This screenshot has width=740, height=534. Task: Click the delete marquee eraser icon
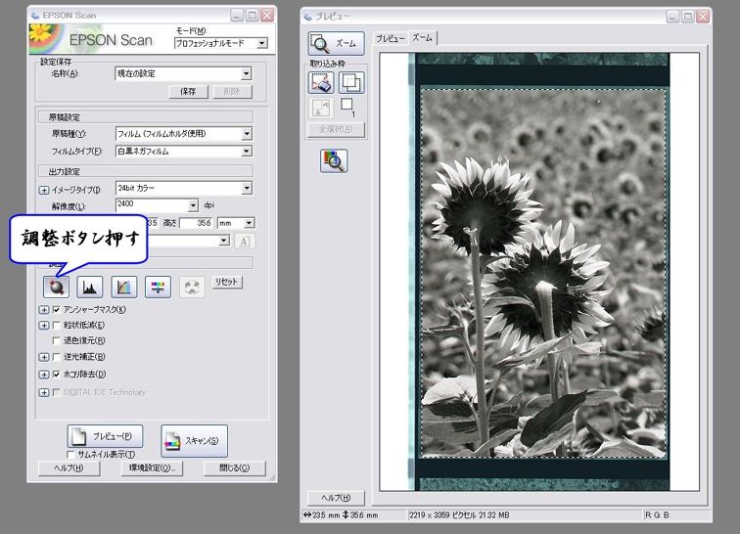(x=322, y=83)
